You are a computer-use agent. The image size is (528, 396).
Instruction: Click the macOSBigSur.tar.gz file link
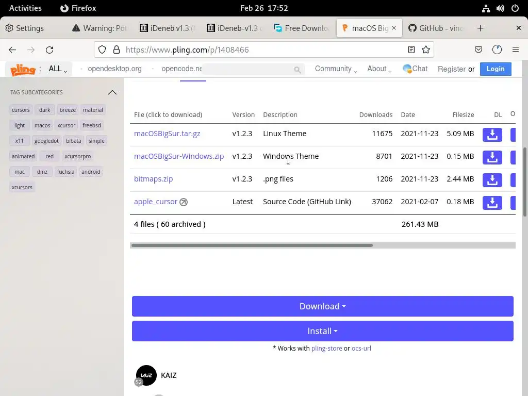(167, 134)
